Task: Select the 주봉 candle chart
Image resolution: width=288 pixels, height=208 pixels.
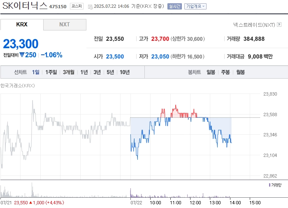Action: pos(225,72)
